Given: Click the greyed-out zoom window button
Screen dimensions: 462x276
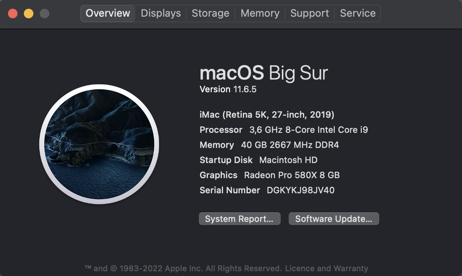Looking at the screenshot, I should point(45,14).
